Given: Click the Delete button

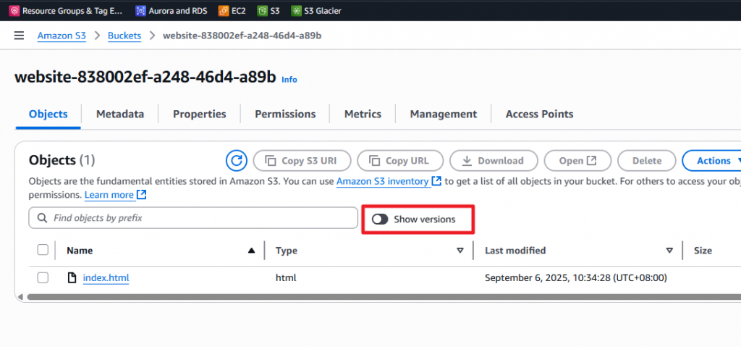Looking at the screenshot, I should tap(647, 161).
